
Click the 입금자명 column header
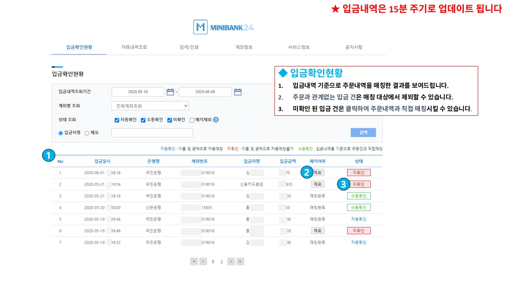coord(252,161)
